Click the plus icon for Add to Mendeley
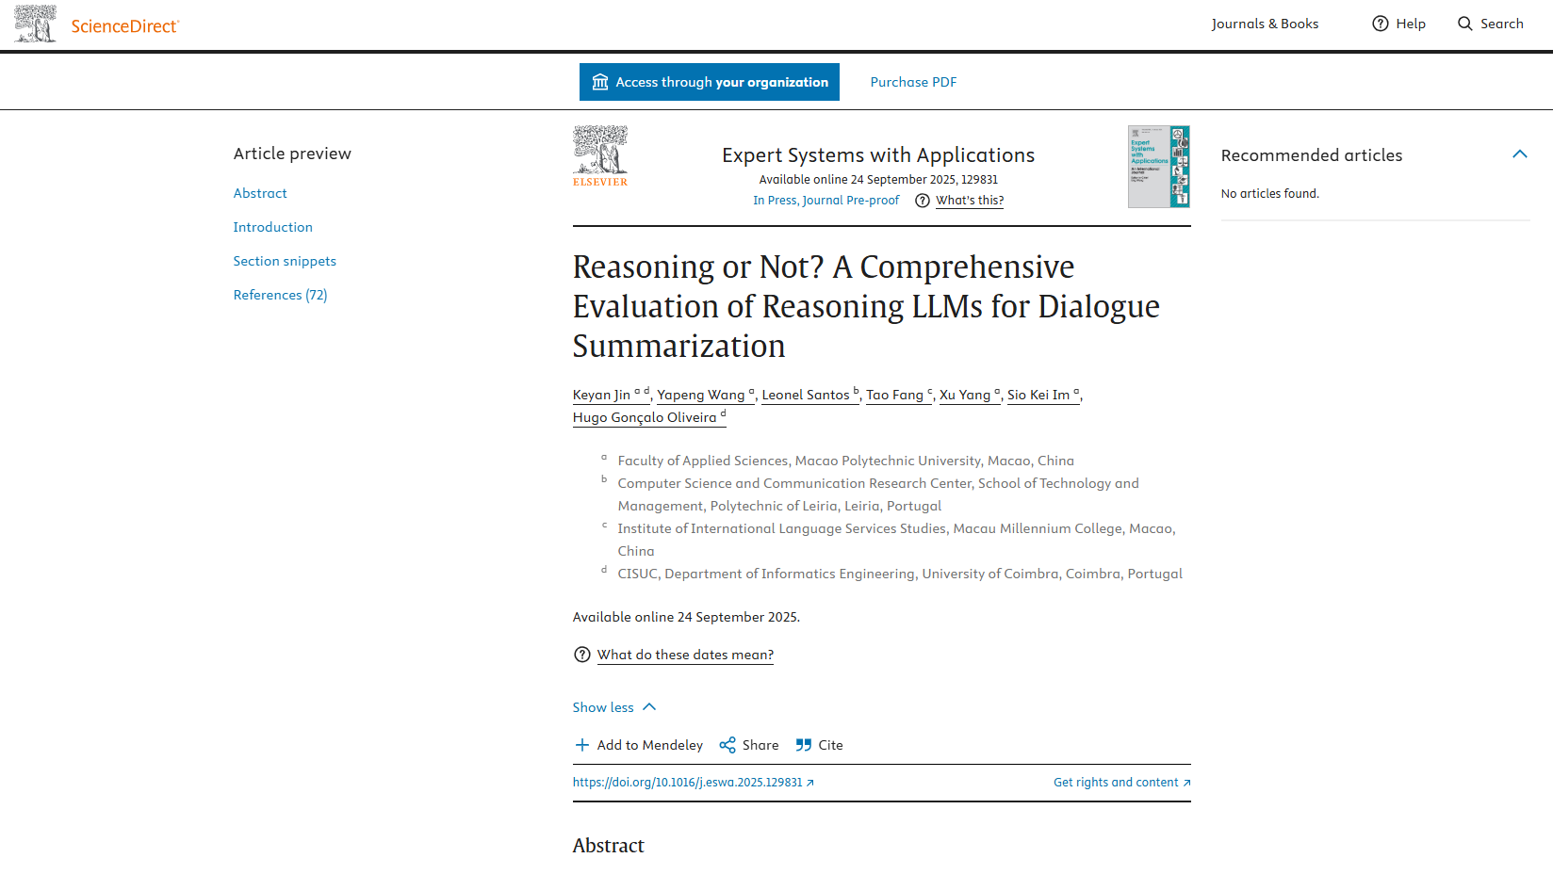 (582, 745)
